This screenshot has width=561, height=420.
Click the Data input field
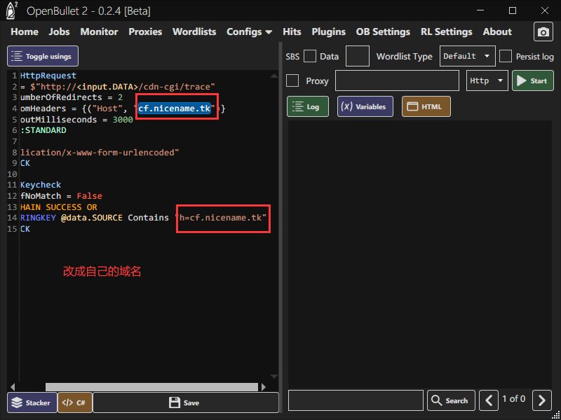357,57
